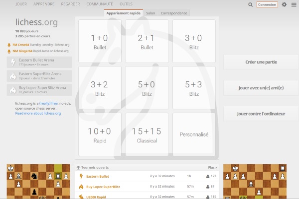Start a 5+3 Blitz game

click(194, 88)
